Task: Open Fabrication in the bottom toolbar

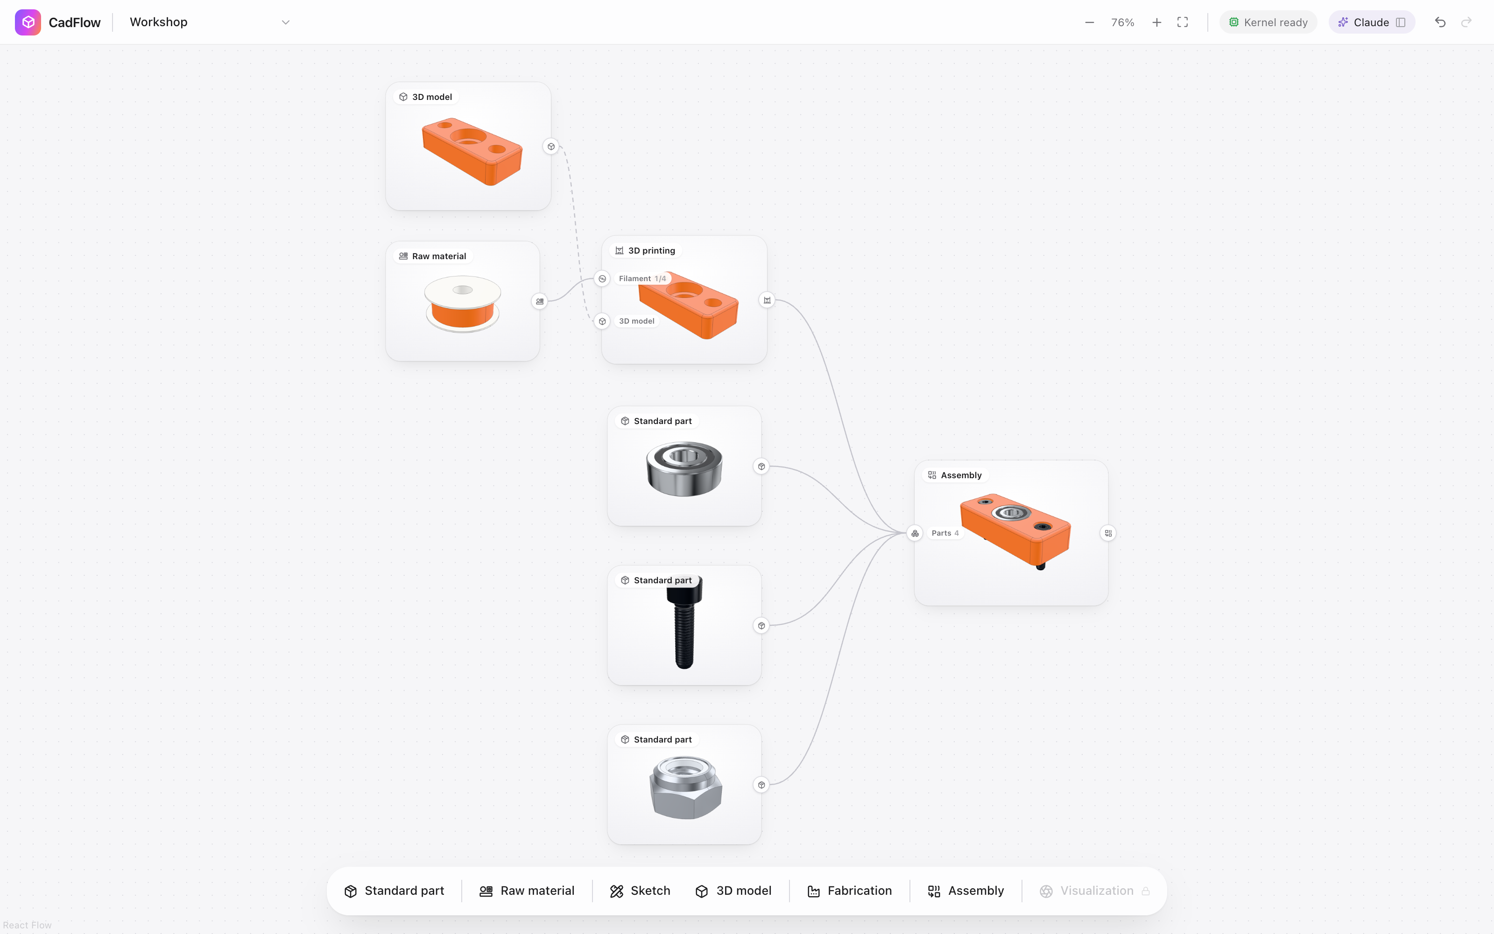Action: point(850,891)
